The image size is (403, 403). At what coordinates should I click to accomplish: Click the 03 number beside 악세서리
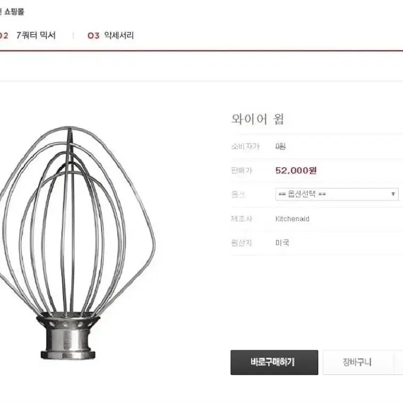(x=93, y=36)
